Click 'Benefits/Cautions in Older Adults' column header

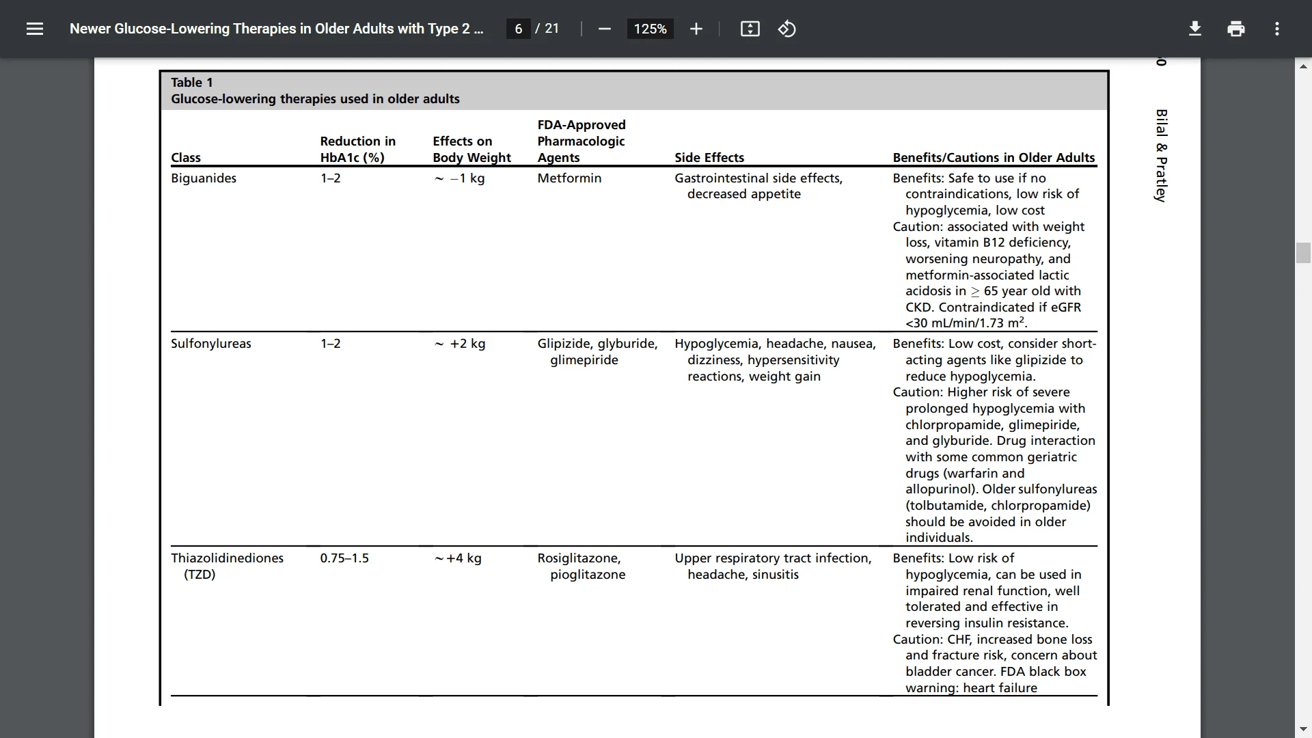(x=994, y=158)
